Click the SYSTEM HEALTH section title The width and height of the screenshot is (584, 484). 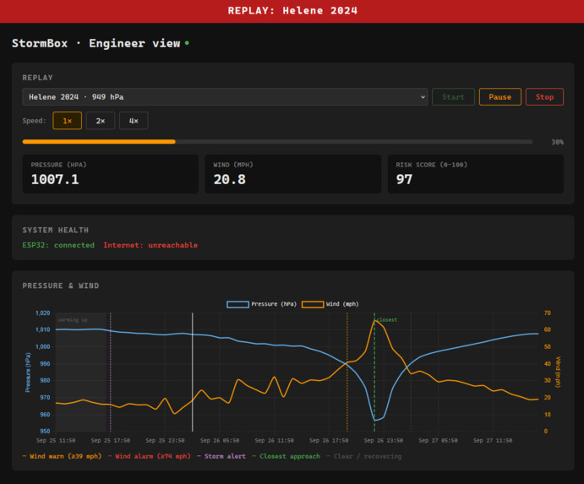click(56, 230)
